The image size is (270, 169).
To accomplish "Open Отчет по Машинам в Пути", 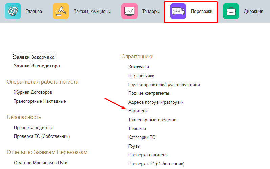I will [40, 163].
